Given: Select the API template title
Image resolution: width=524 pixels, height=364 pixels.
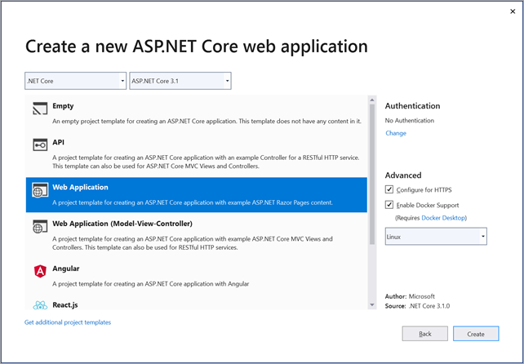Looking at the screenshot, I should [x=58, y=142].
